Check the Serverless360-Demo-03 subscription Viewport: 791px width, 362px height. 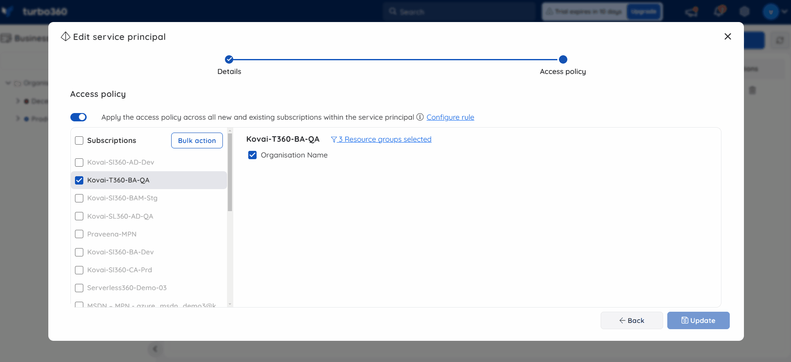click(79, 288)
